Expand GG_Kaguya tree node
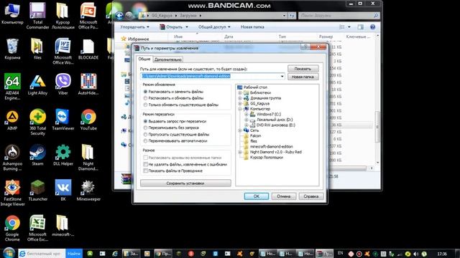 240,103
